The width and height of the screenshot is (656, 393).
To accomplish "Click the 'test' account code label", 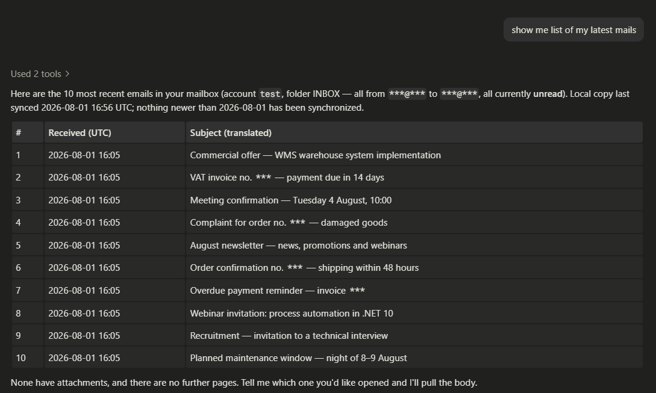I will [x=270, y=94].
